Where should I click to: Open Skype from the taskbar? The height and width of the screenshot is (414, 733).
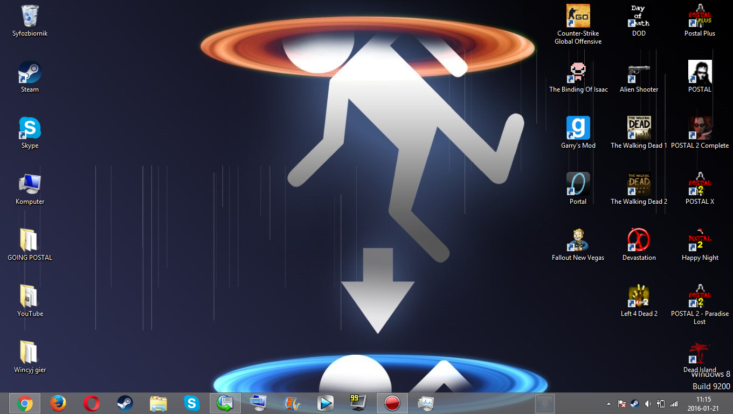192,403
